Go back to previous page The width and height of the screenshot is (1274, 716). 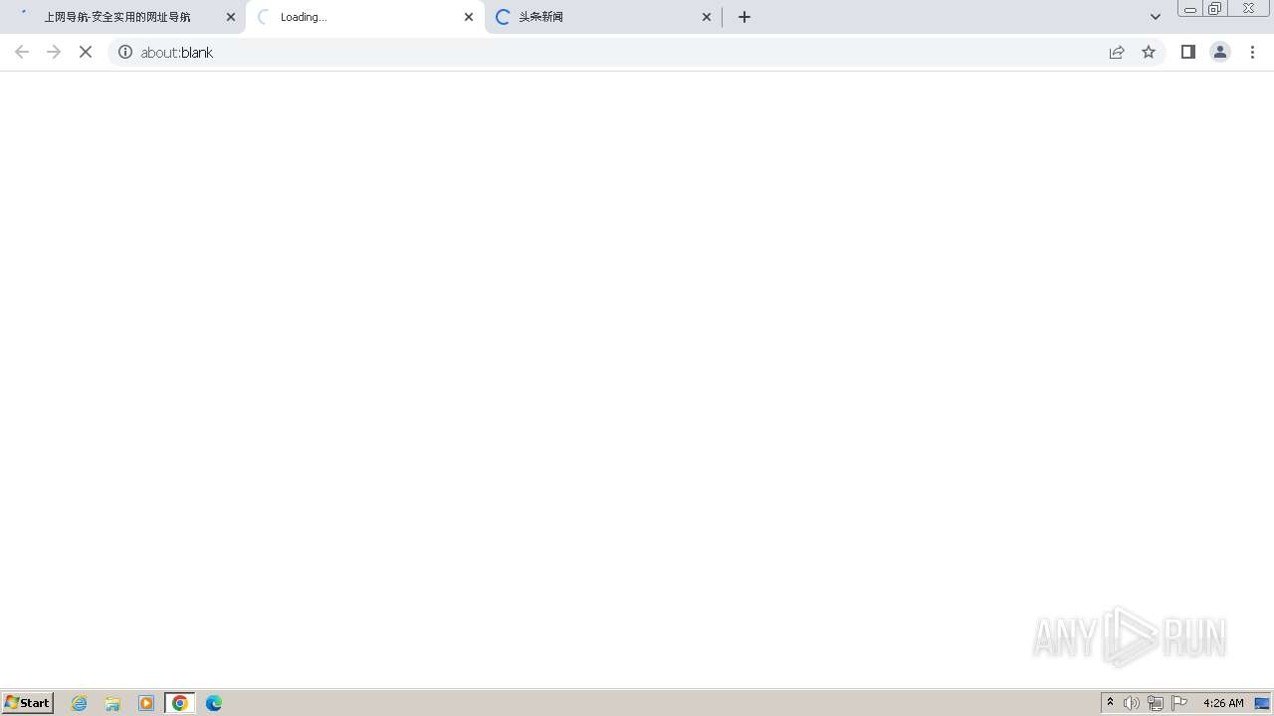pyautogui.click(x=22, y=52)
